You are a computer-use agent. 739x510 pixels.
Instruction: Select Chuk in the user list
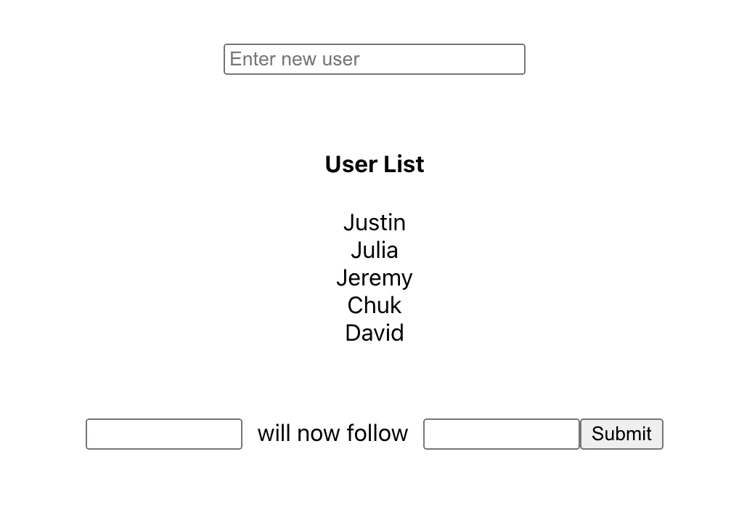click(374, 305)
